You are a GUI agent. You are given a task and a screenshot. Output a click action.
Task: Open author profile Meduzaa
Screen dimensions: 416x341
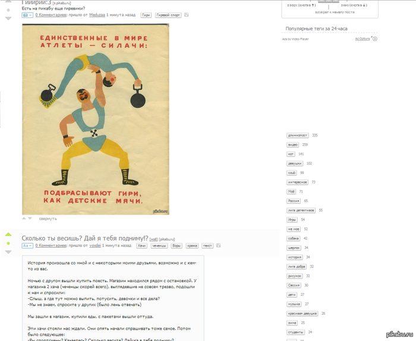(x=97, y=15)
